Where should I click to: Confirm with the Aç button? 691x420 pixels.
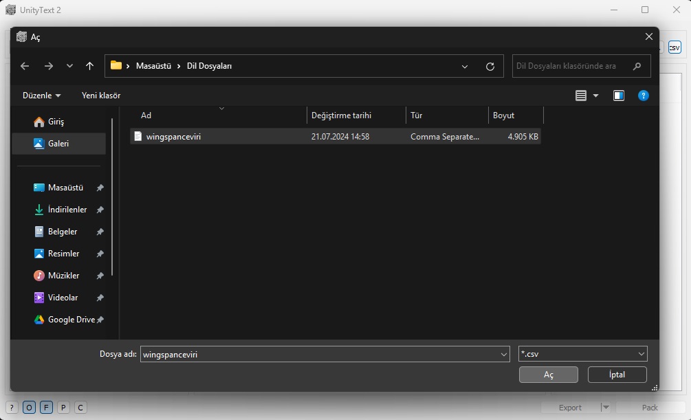point(548,375)
